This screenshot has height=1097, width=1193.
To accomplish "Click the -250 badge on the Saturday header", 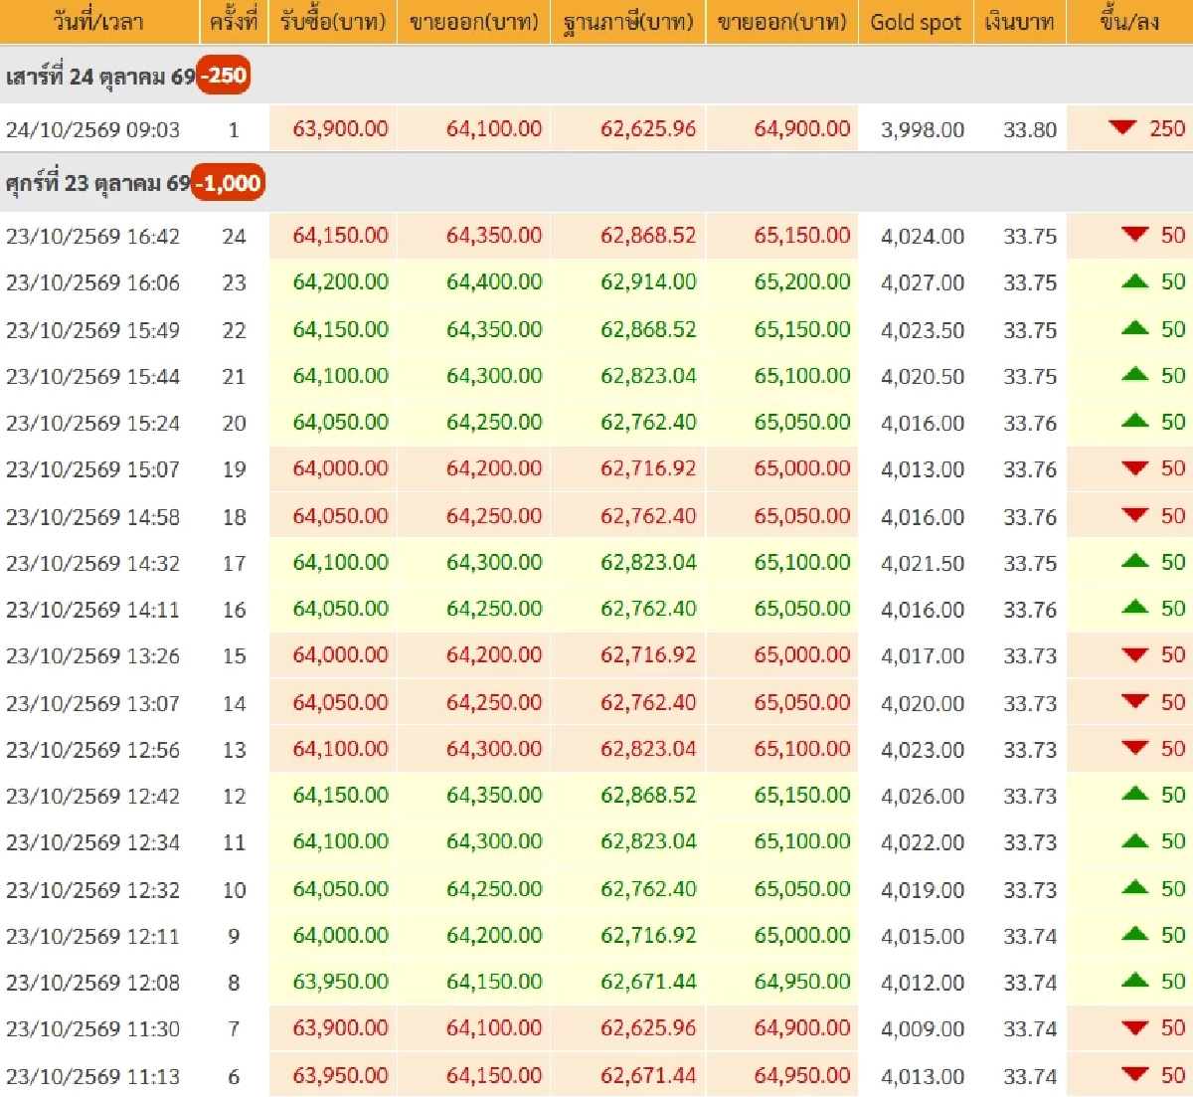I will pyautogui.click(x=224, y=76).
